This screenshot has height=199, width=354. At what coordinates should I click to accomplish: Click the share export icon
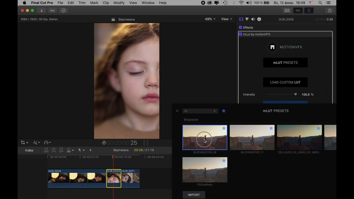click(x=330, y=11)
